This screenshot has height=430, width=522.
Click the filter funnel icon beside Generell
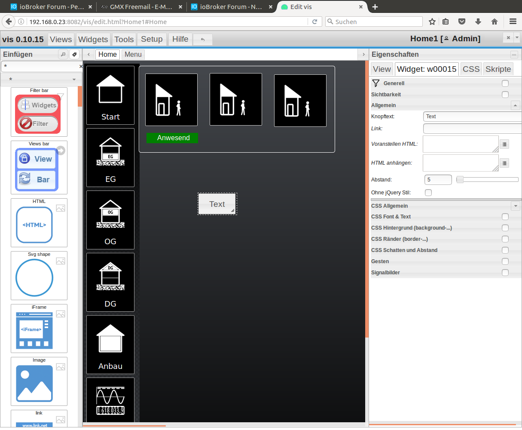(376, 83)
